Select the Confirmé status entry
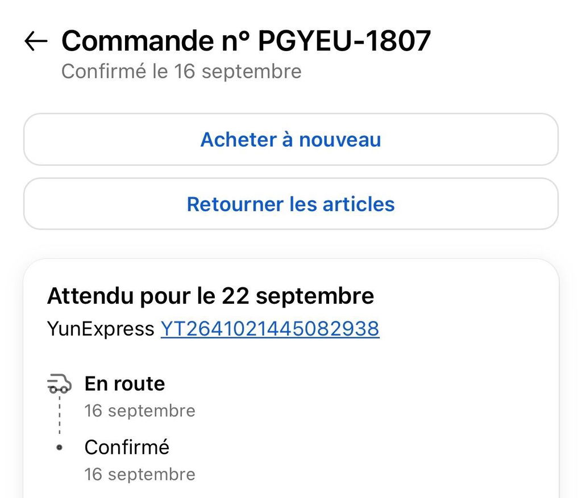The height and width of the screenshot is (498, 582). pos(127,447)
